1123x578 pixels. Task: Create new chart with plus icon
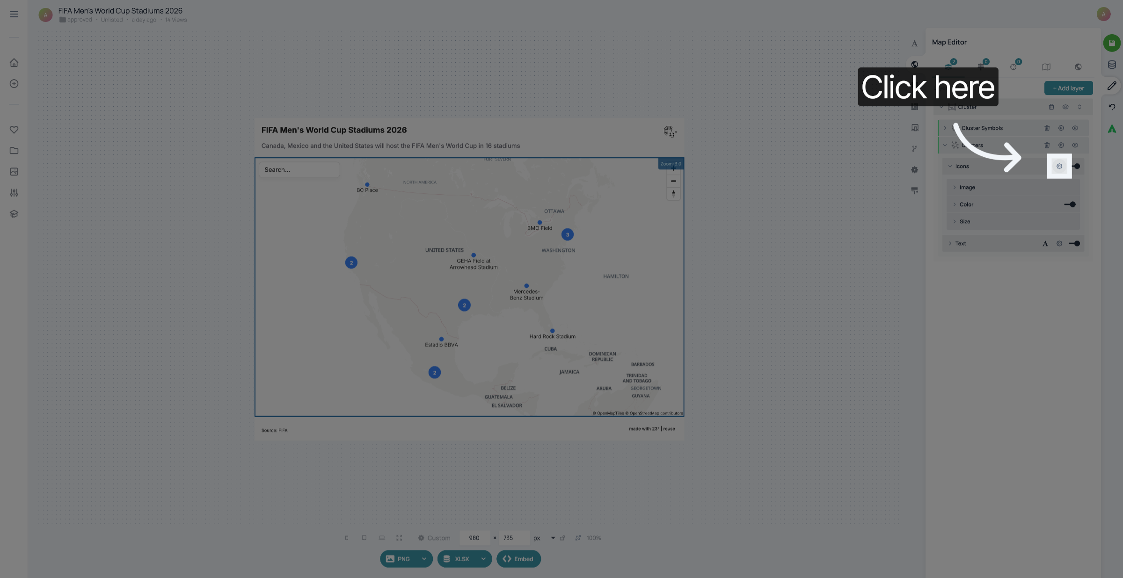[x=14, y=84]
